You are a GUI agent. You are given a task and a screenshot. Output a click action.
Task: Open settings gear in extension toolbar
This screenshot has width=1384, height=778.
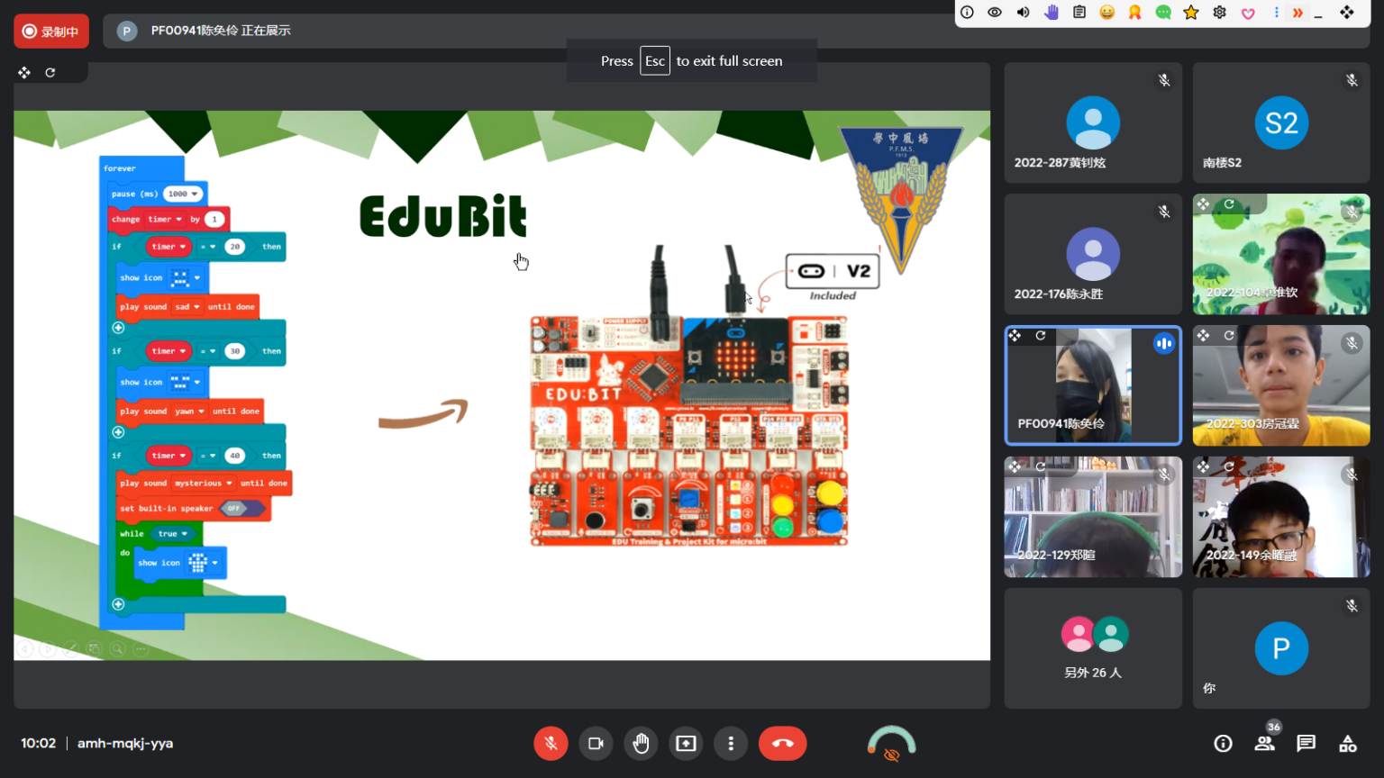pos(1220,13)
